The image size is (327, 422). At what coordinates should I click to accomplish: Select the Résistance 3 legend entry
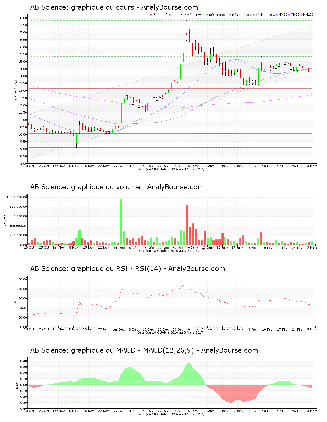point(264,15)
